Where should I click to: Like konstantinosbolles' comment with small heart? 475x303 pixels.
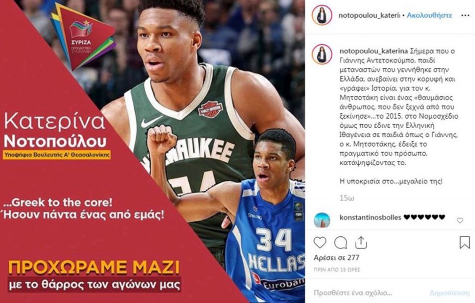(x=460, y=220)
